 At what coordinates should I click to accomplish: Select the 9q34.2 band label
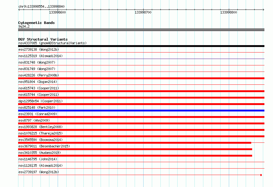[24, 26]
